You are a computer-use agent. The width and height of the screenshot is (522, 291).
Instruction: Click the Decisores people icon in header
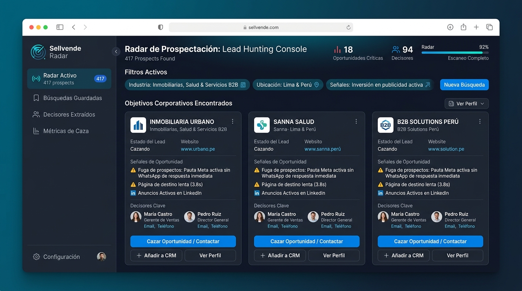[x=396, y=50]
